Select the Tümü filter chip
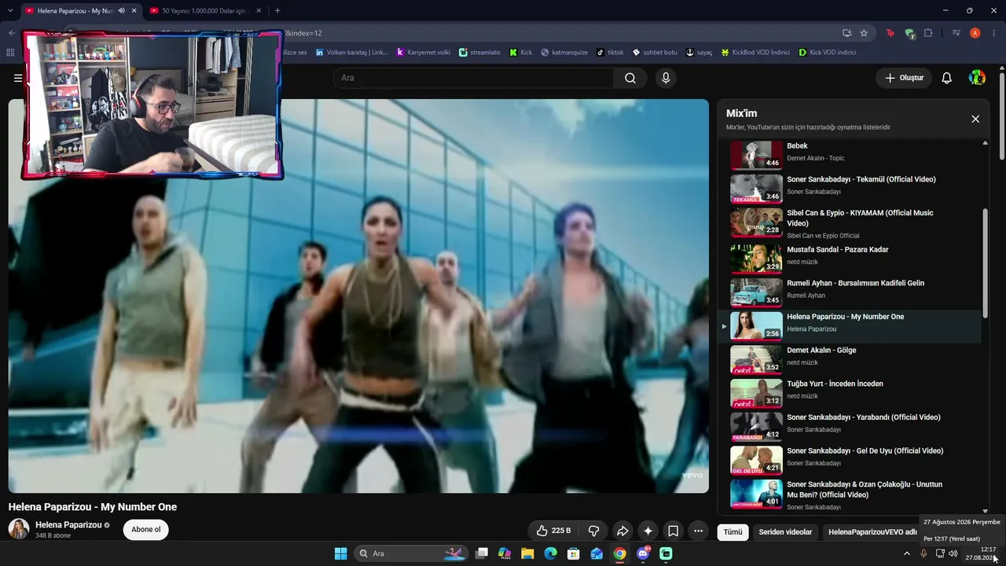This screenshot has width=1006, height=566. [x=732, y=532]
